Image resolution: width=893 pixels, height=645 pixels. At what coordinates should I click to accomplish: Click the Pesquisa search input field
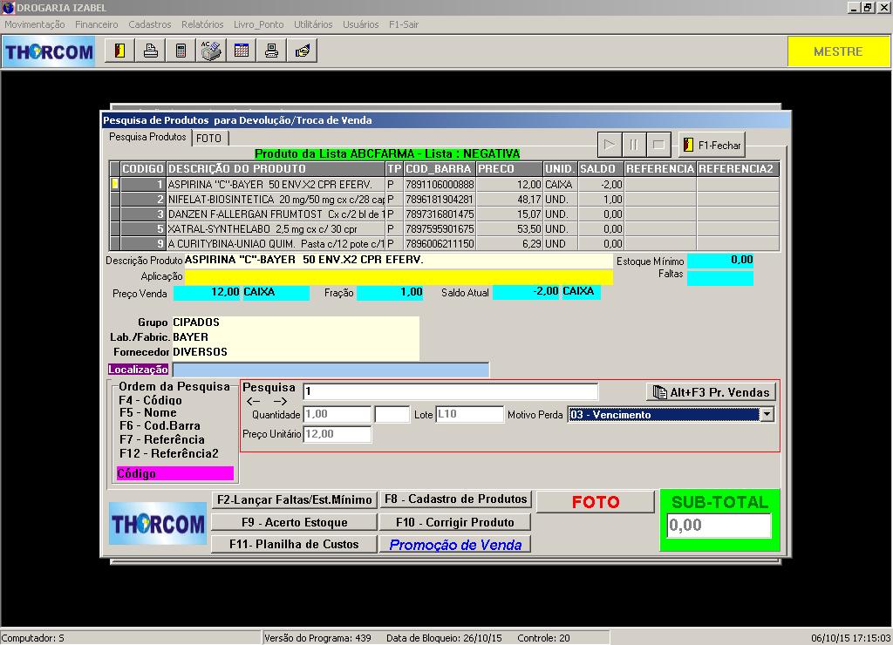(x=451, y=391)
